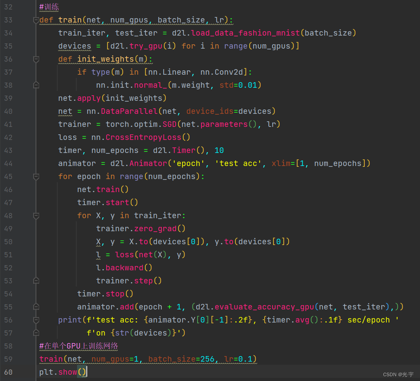Image resolution: width=420 pixels, height=381 pixels.
Task: Click 'xlim' keyword on line 44
Action: pos(281,164)
